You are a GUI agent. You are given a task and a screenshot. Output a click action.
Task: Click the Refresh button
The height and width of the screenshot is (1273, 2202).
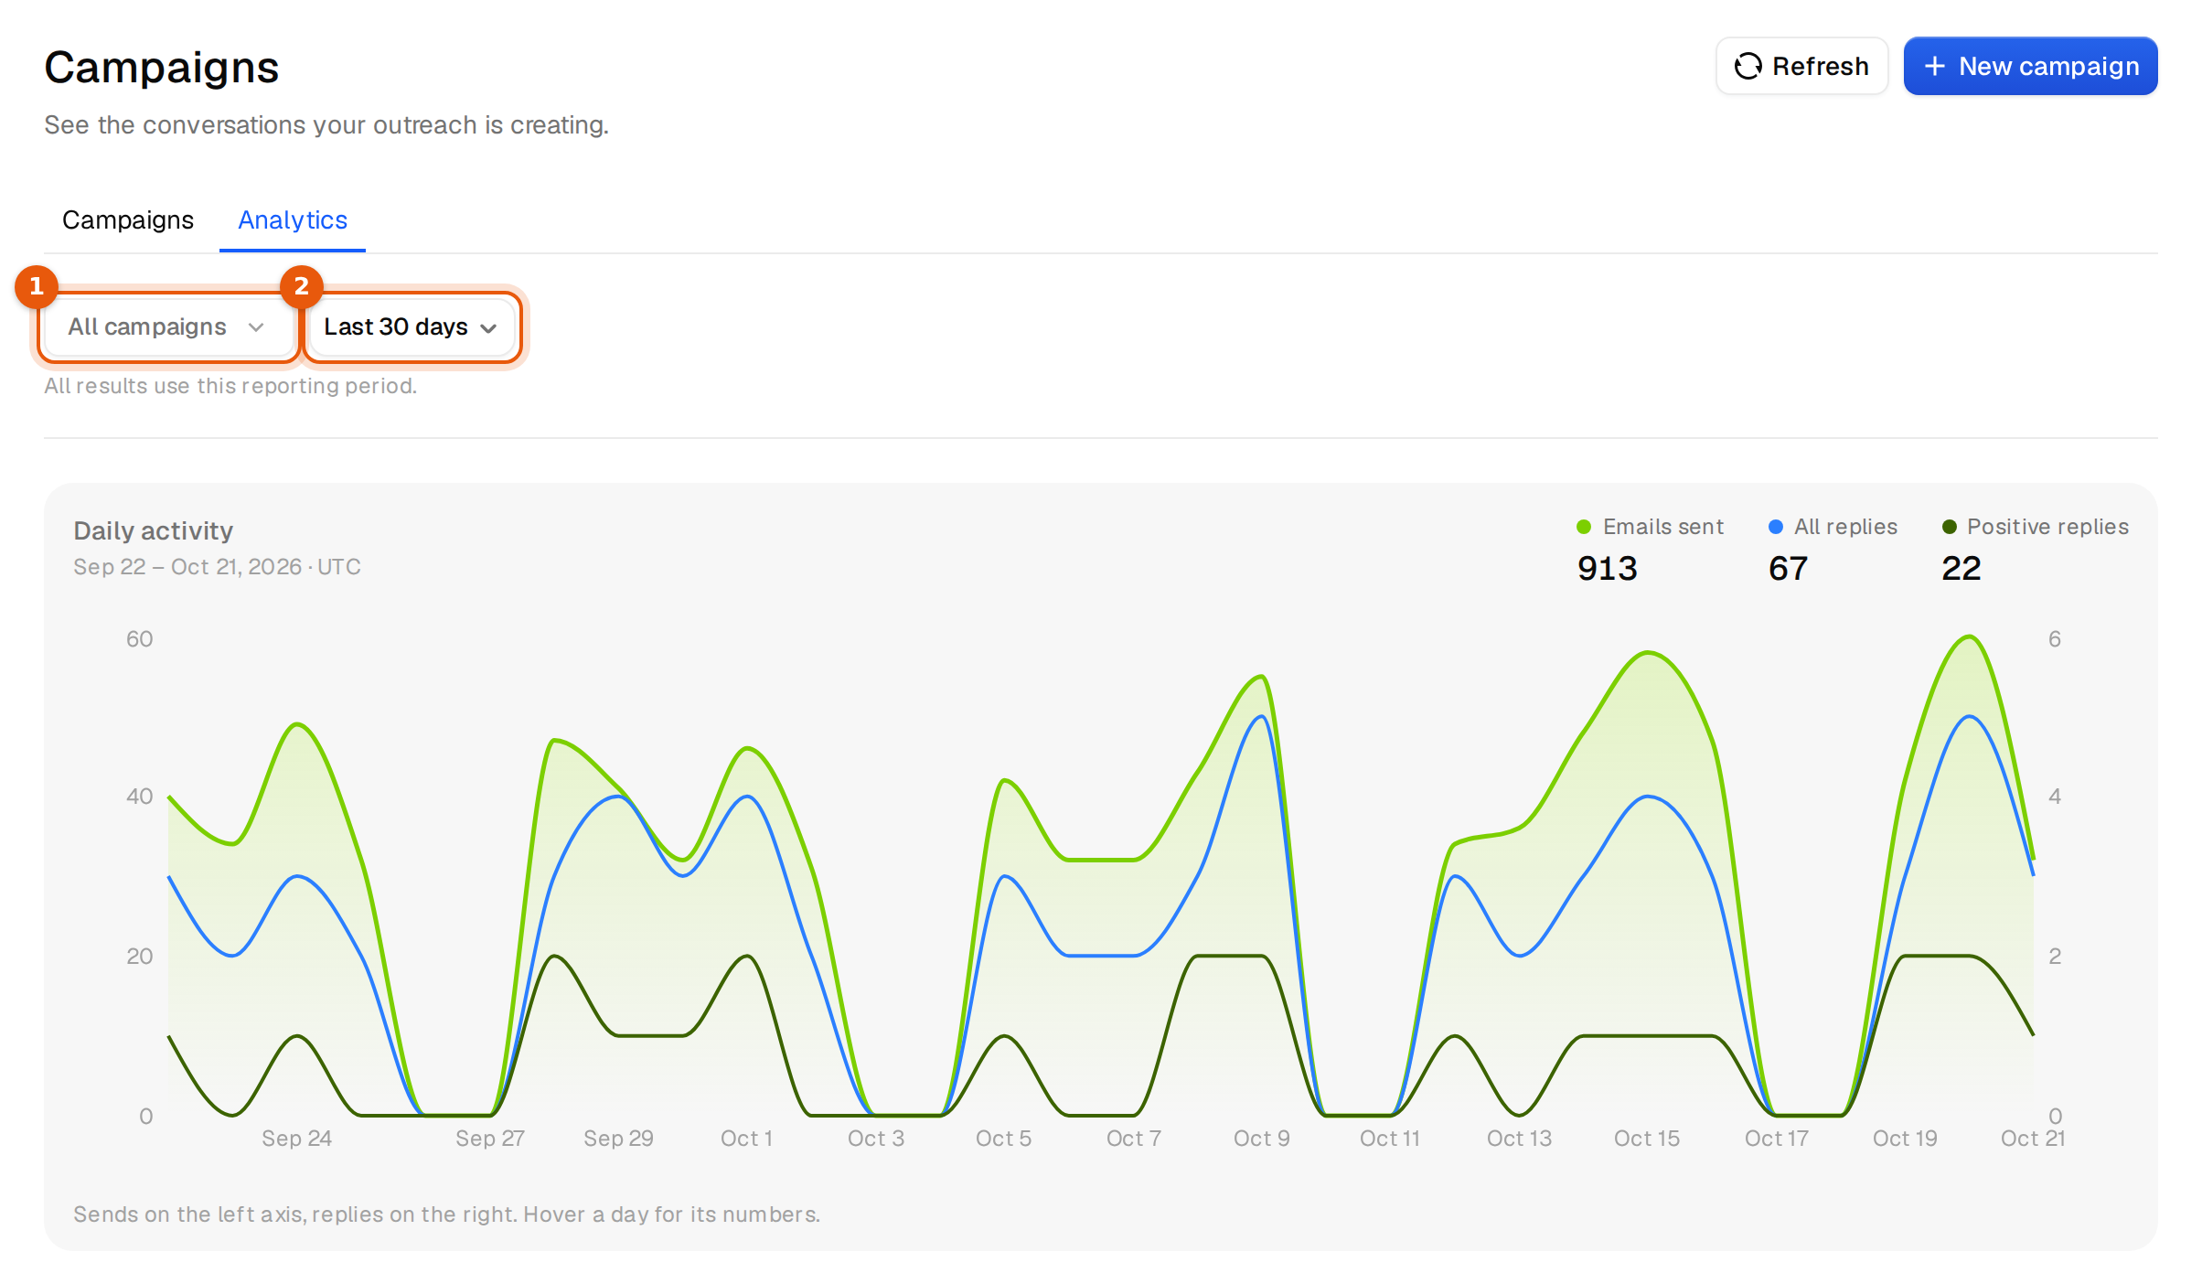click(1801, 66)
